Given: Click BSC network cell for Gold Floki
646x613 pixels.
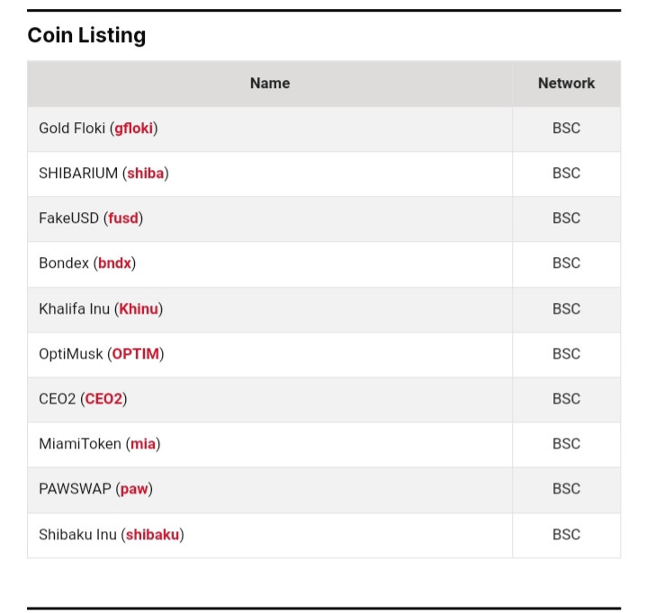Looking at the screenshot, I should click(x=566, y=129).
